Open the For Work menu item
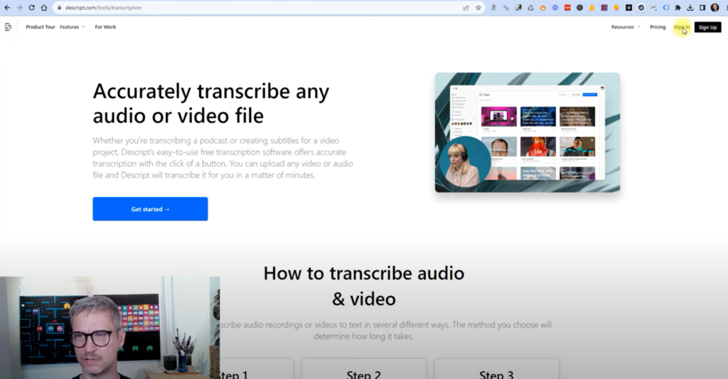This screenshot has width=728, height=379. tap(105, 27)
